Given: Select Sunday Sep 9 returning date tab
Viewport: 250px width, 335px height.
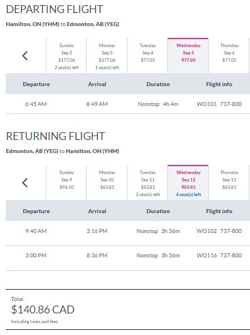Looking at the screenshot, I should pos(66,183).
